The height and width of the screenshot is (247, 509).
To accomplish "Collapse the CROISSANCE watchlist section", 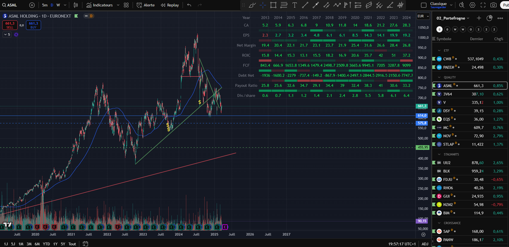I will point(439,223).
